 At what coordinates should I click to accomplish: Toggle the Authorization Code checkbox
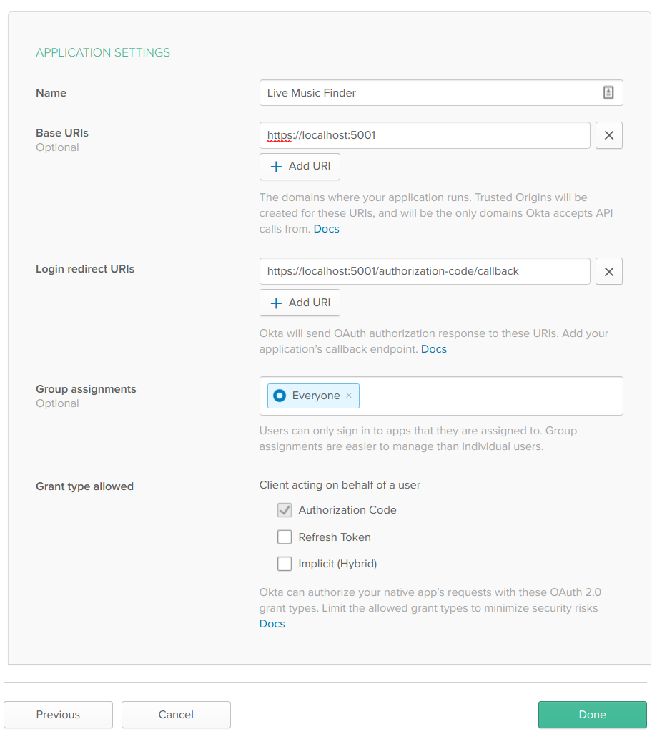point(285,510)
